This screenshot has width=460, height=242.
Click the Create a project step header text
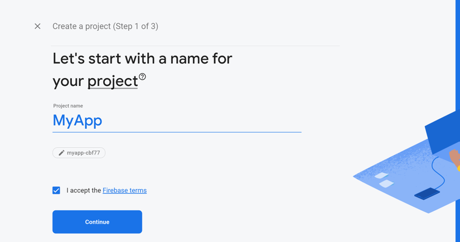tap(105, 26)
